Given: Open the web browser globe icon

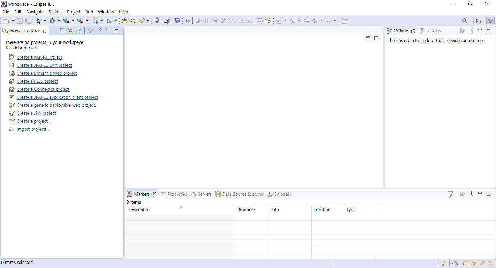Looking at the screenshot, I should coord(157,21).
